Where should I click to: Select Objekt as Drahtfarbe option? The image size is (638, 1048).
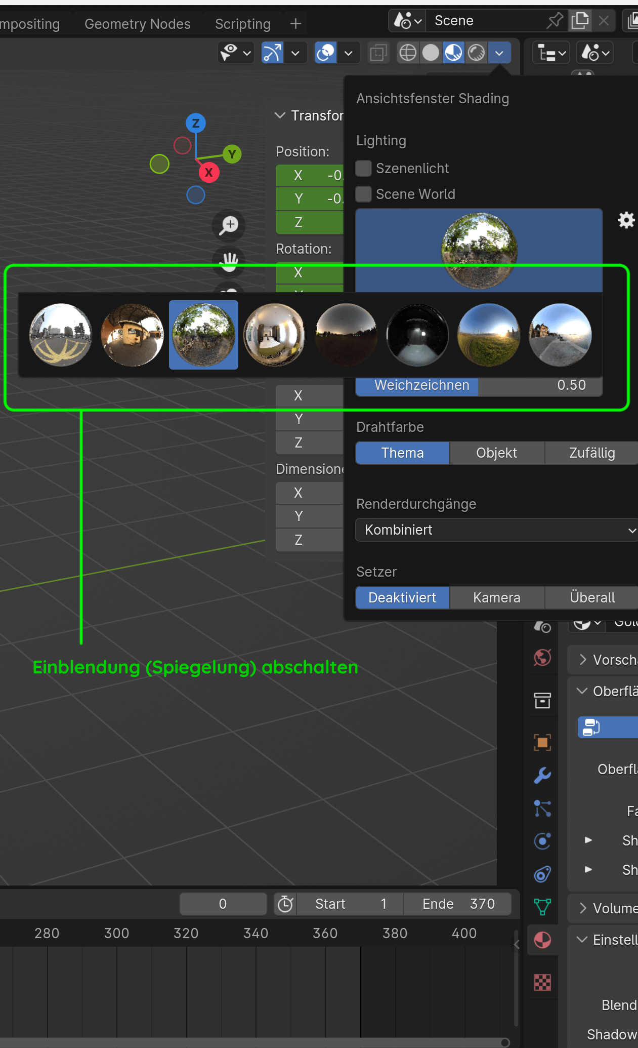(x=496, y=453)
